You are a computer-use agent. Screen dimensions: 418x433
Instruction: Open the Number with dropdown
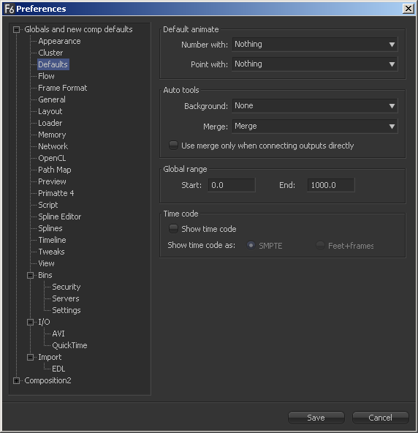pos(315,45)
